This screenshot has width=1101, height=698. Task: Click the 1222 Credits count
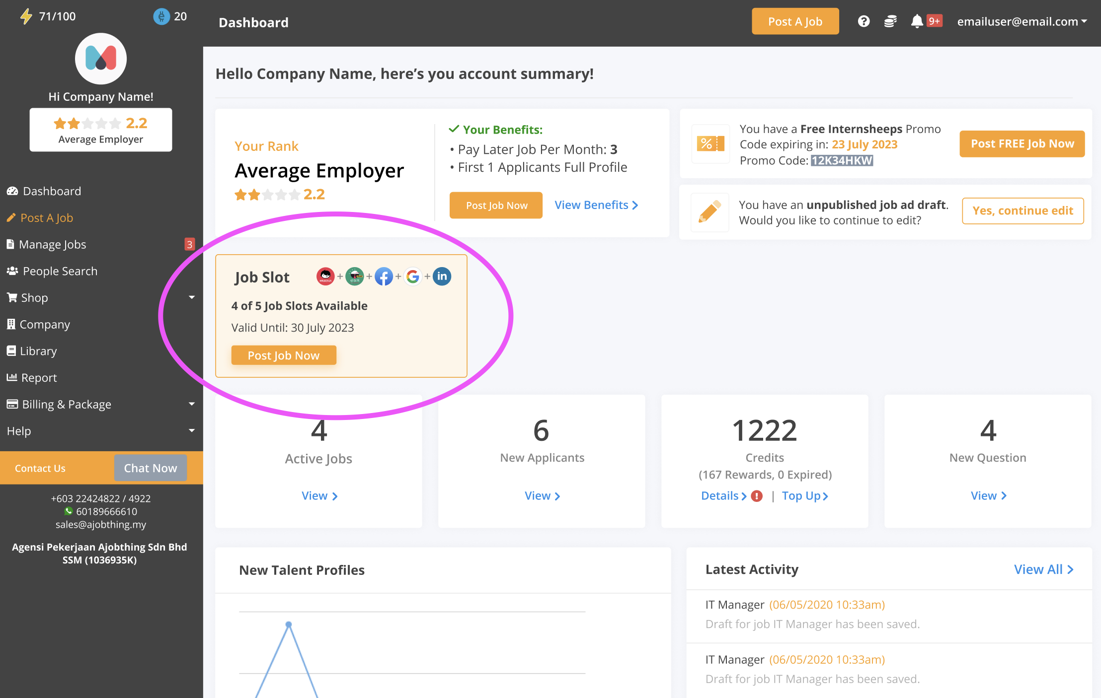765,430
